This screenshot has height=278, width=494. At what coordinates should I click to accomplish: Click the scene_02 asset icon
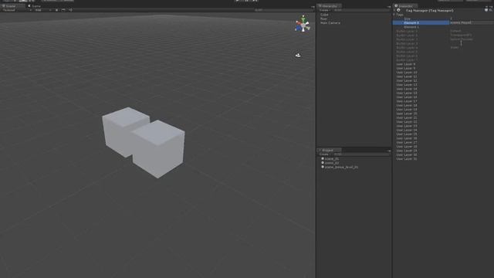point(323,163)
